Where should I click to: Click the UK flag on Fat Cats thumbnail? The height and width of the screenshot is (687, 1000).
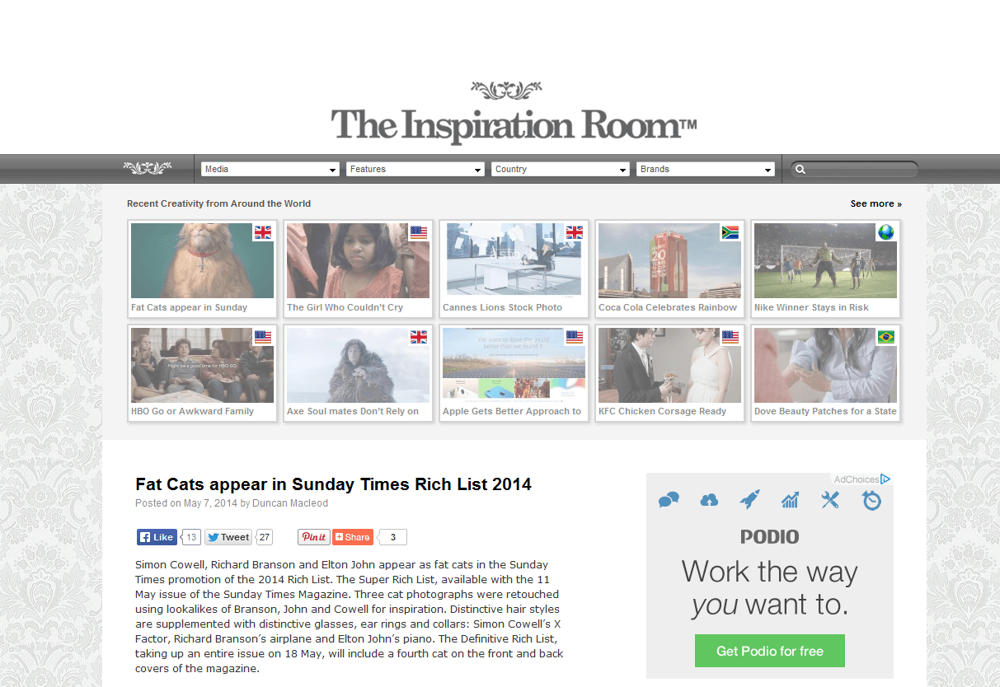tap(262, 232)
